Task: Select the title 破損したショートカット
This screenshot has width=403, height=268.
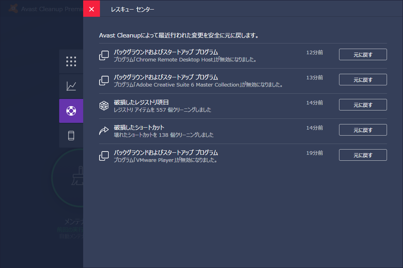Action: point(139,128)
